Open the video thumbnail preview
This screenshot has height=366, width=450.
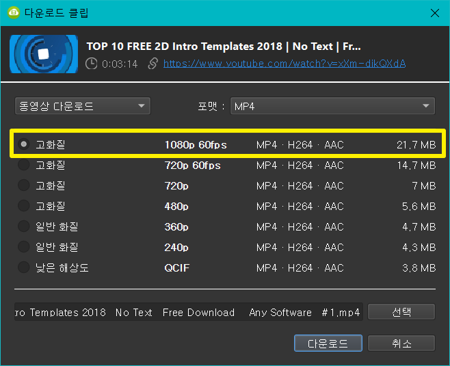44,54
